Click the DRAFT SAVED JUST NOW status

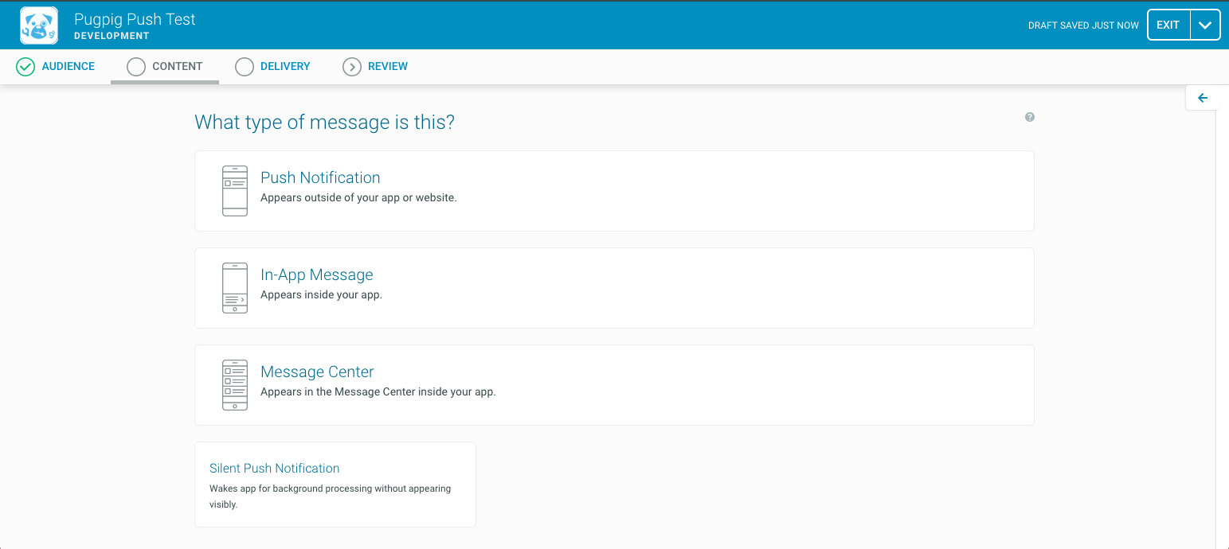1083,25
